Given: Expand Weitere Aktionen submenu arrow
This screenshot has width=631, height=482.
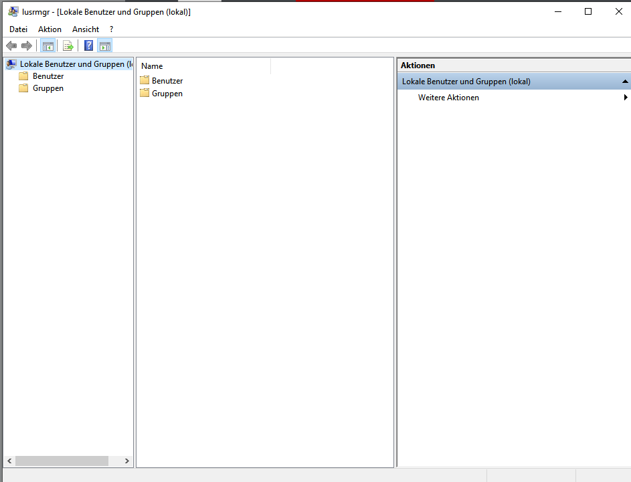Looking at the screenshot, I should 626,98.
